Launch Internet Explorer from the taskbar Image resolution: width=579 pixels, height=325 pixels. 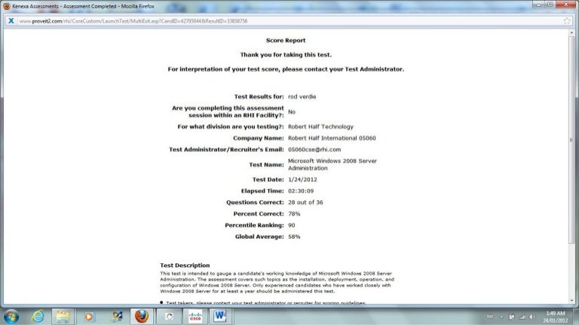[x=38, y=317]
